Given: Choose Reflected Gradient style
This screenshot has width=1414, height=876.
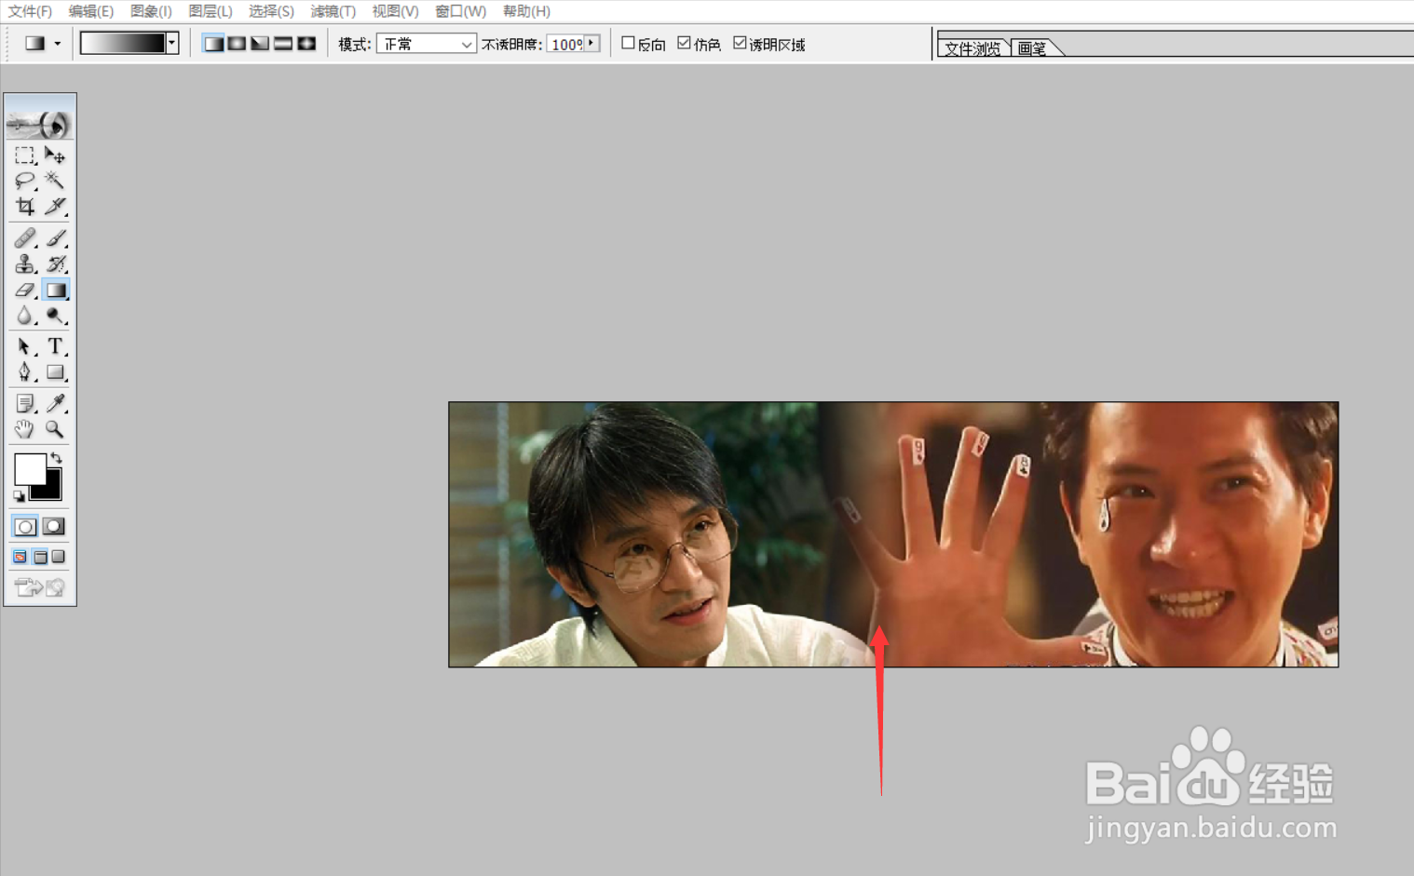Looking at the screenshot, I should (283, 44).
